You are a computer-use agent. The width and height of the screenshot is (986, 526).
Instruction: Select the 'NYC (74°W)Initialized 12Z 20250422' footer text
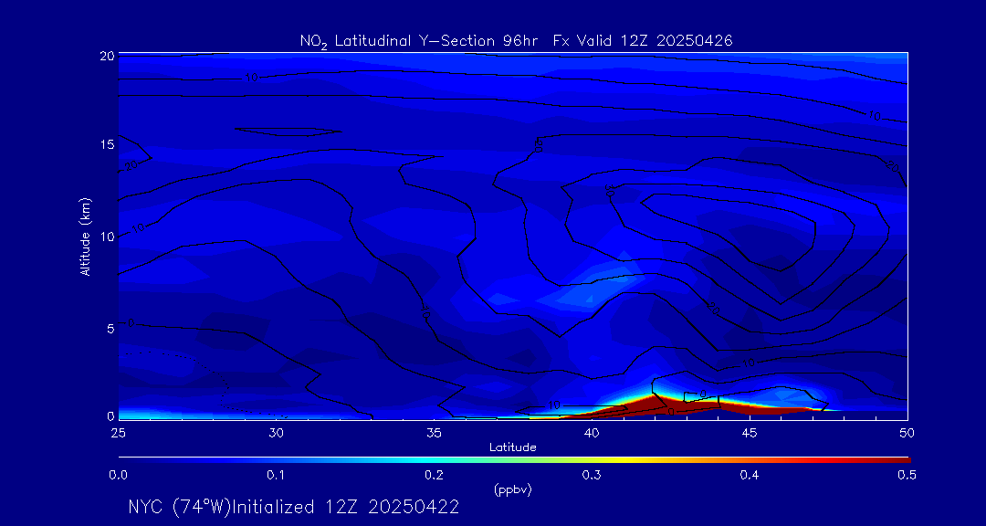click(293, 507)
